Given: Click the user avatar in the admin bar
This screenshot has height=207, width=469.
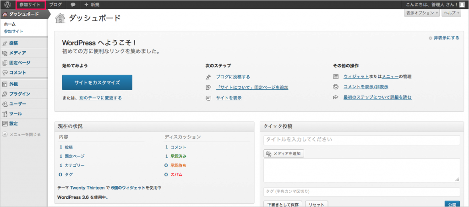Looking at the screenshot, I should (462, 5).
